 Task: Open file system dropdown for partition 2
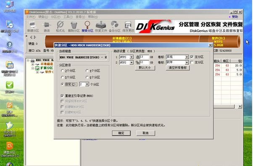pos(132,63)
